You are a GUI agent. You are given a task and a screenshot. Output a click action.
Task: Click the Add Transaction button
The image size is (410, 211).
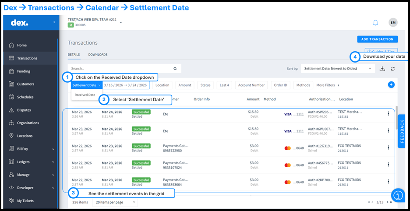click(x=377, y=39)
